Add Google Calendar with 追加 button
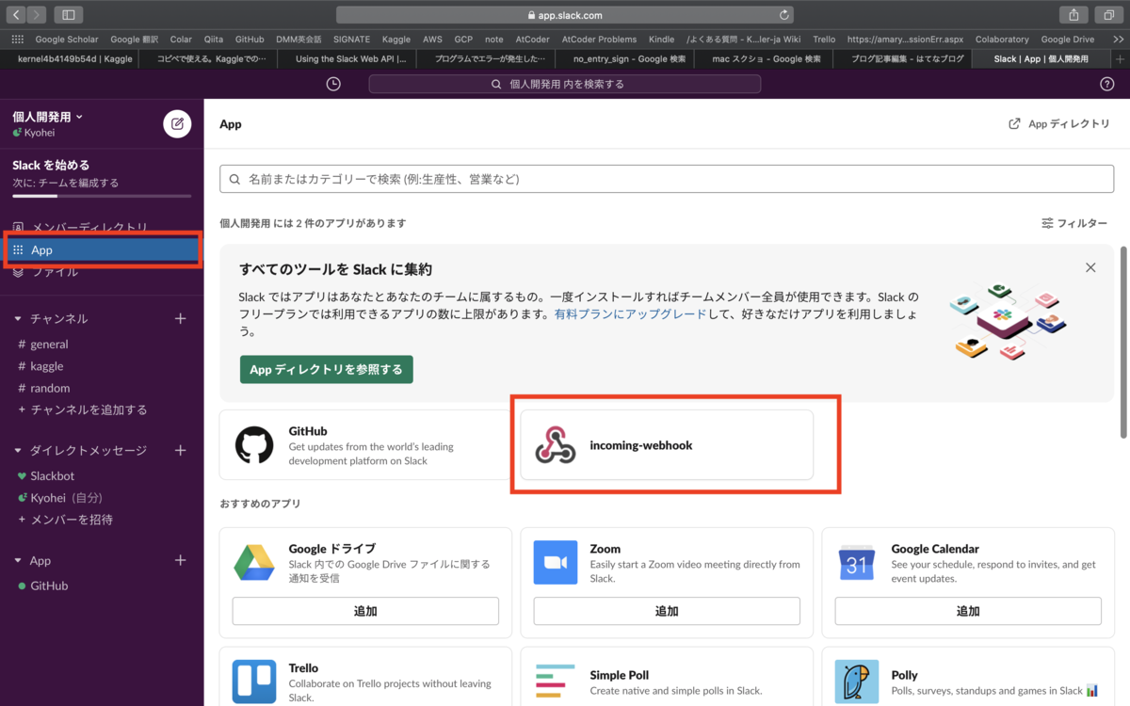This screenshot has width=1130, height=706. (968, 611)
